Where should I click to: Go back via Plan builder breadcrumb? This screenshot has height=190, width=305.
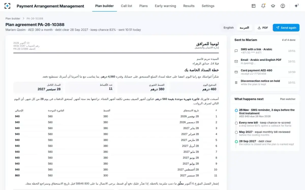(13, 18)
